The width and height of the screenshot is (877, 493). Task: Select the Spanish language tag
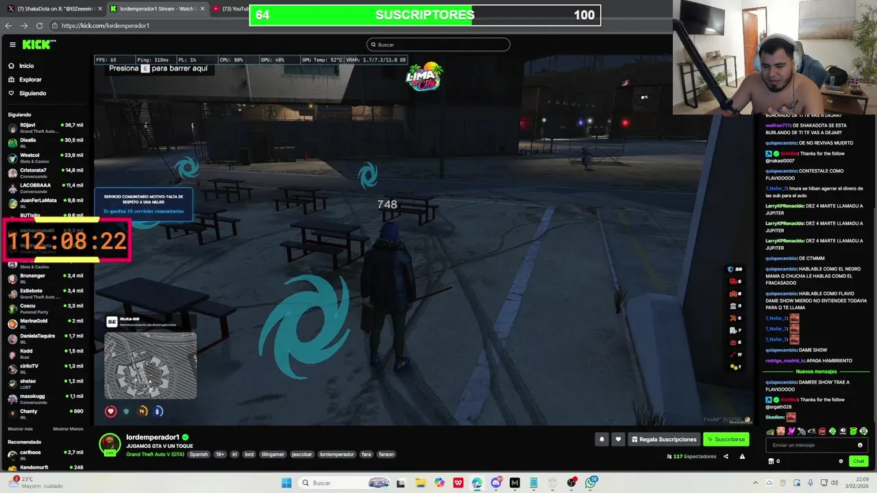pyautogui.click(x=199, y=454)
